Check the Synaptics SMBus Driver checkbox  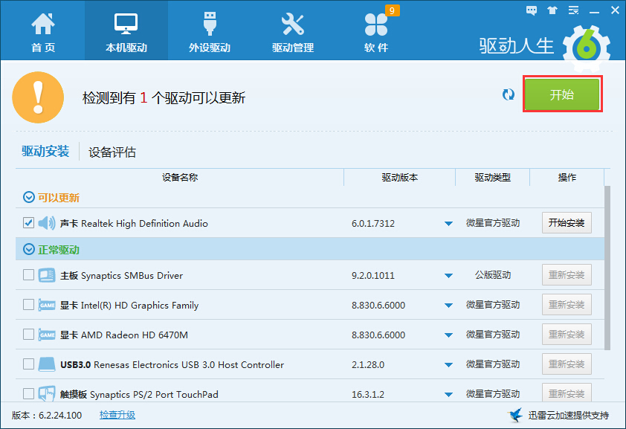pyautogui.click(x=28, y=275)
